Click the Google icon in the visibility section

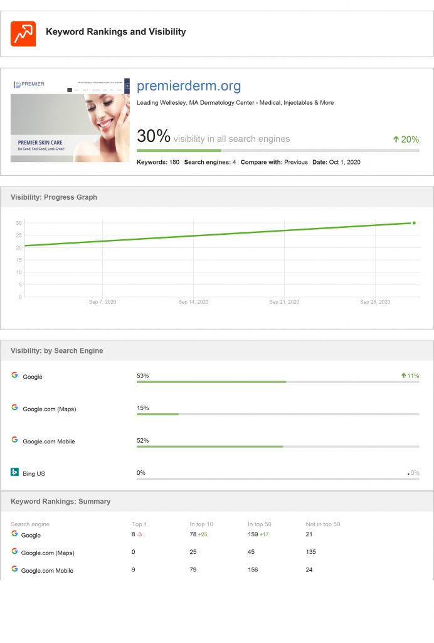[15, 375]
